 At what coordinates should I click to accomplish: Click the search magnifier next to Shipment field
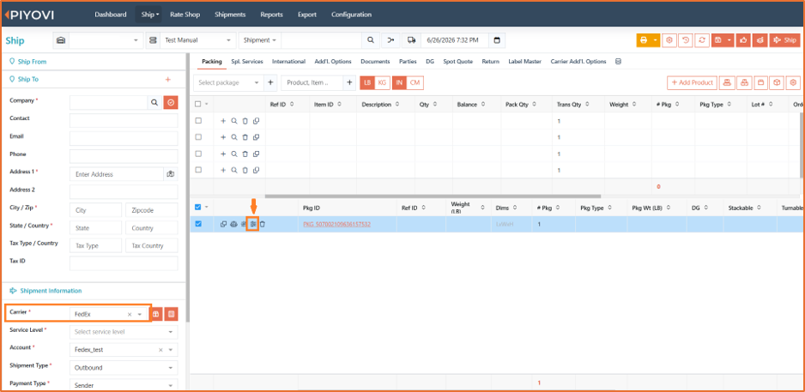370,40
